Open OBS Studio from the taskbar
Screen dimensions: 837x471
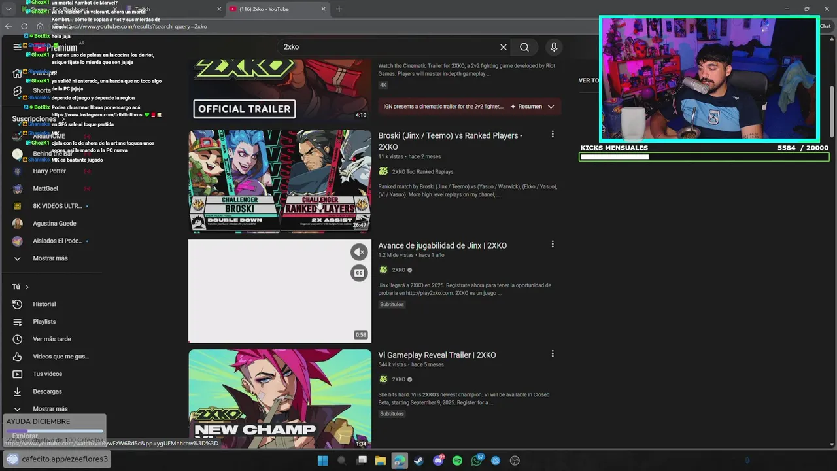coord(515,461)
